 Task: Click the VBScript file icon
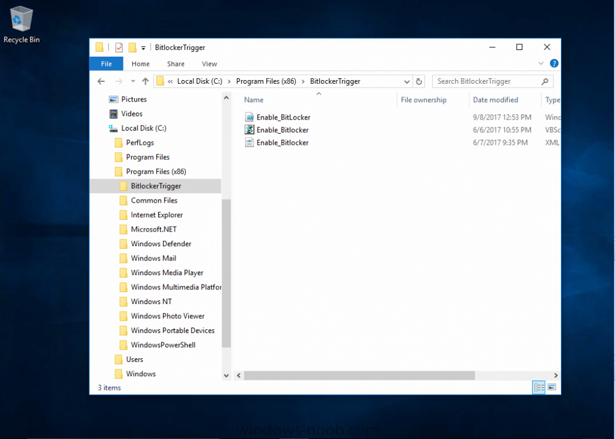coord(250,129)
